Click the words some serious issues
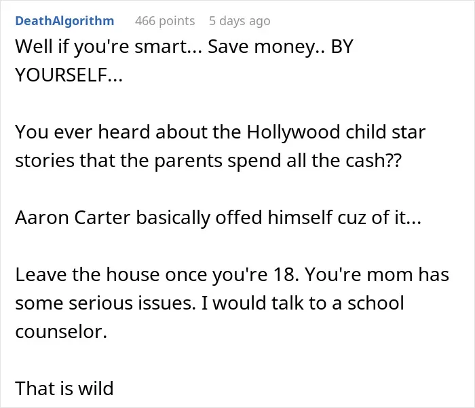The width and height of the screenshot is (475, 408). [x=105, y=303]
